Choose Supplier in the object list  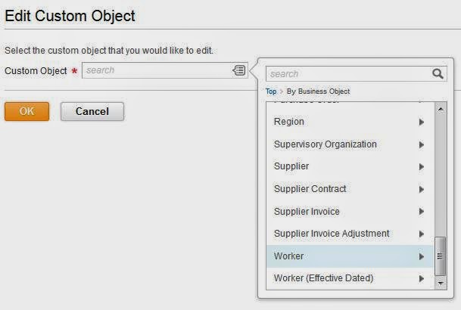coord(291,166)
